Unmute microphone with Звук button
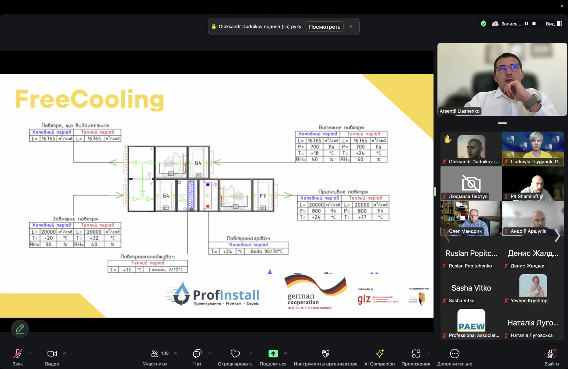Image resolution: width=568 pixels, height=369 pixels. 17,354
